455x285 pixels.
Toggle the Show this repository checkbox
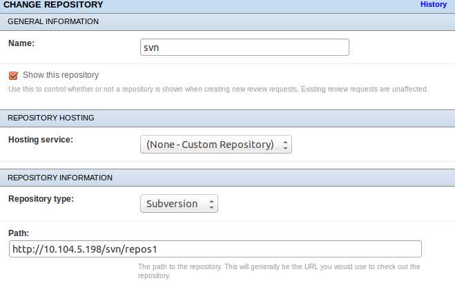click(x=13, y=75)
